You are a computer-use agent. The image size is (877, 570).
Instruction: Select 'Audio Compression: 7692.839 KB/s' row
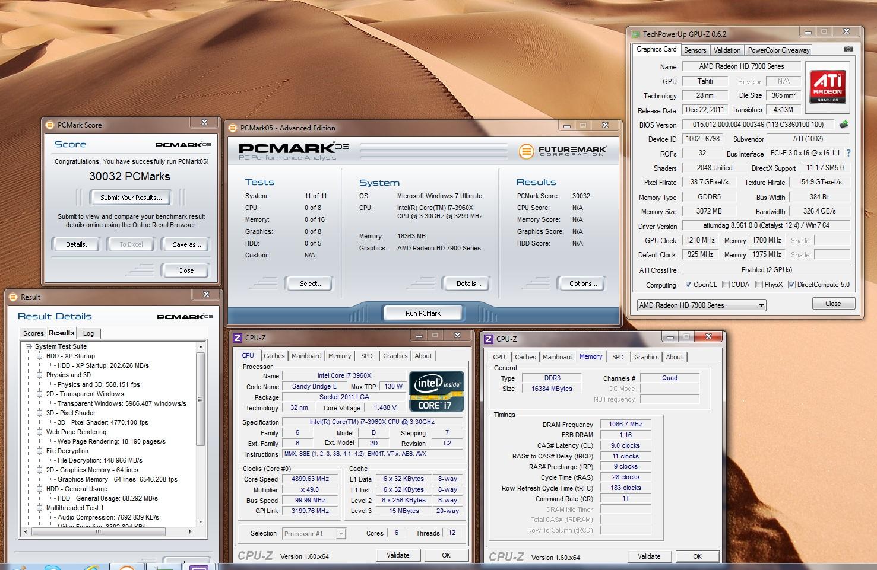108,517
